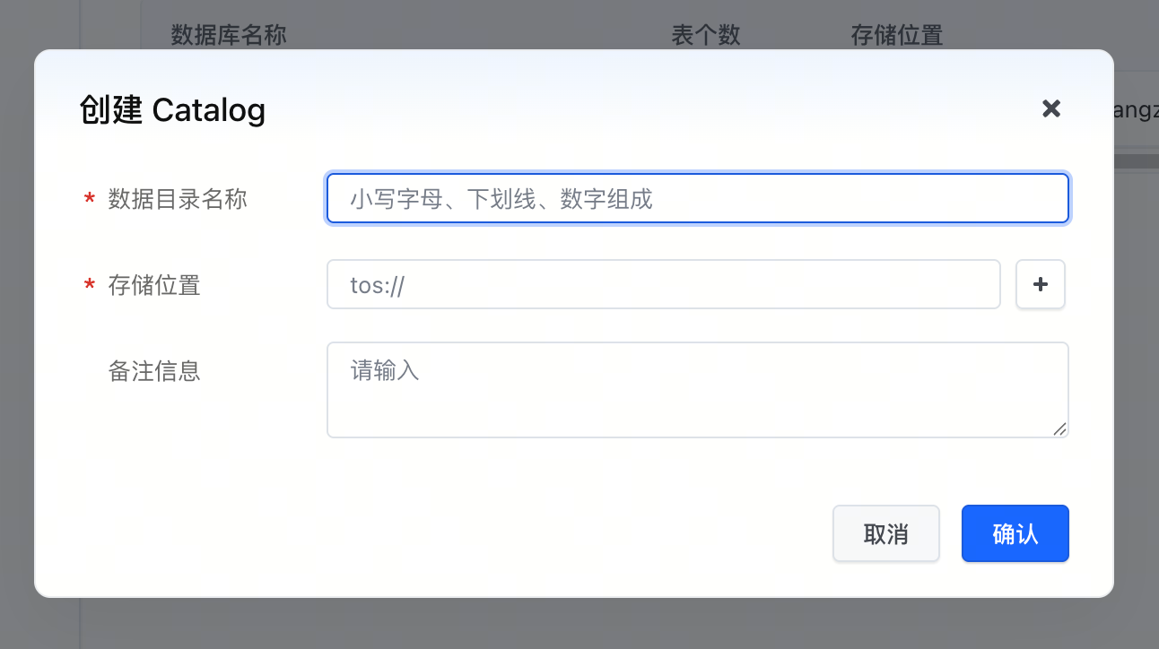
Task: Click the 备注信息 label
Action: 154,371
